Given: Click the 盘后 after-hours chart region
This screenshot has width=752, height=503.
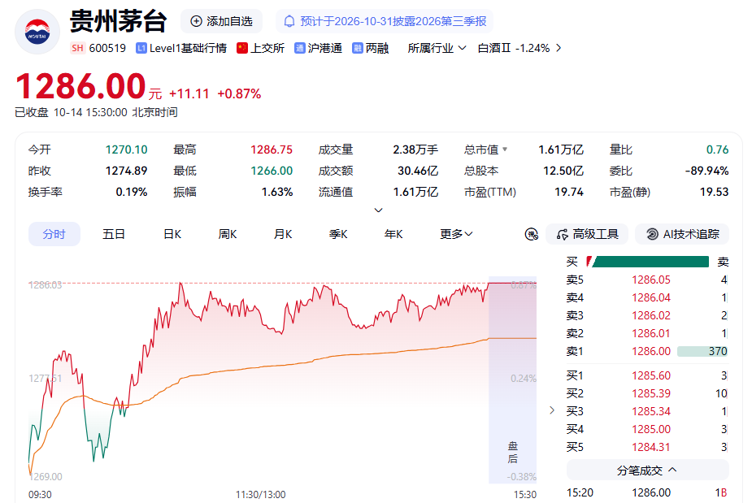Looking at the screenshot, I should pyautogui.click(x=512, y=379).
